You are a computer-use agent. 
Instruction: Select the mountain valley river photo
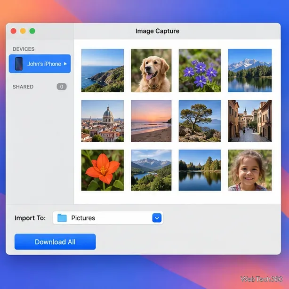[x=151, y=170]
